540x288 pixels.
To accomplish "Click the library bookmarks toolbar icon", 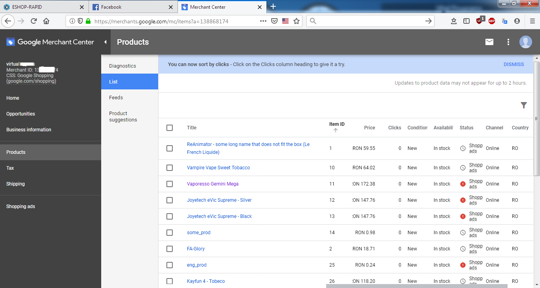I will coord(454,21).
